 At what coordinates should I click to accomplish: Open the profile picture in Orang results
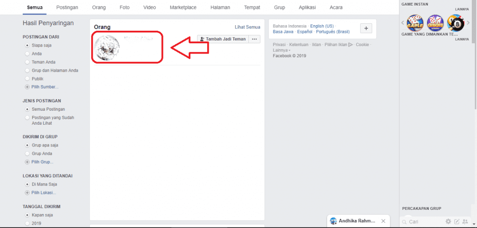107,47
